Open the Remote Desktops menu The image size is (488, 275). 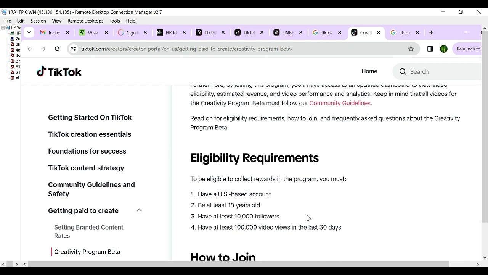[x=85, y=21]
